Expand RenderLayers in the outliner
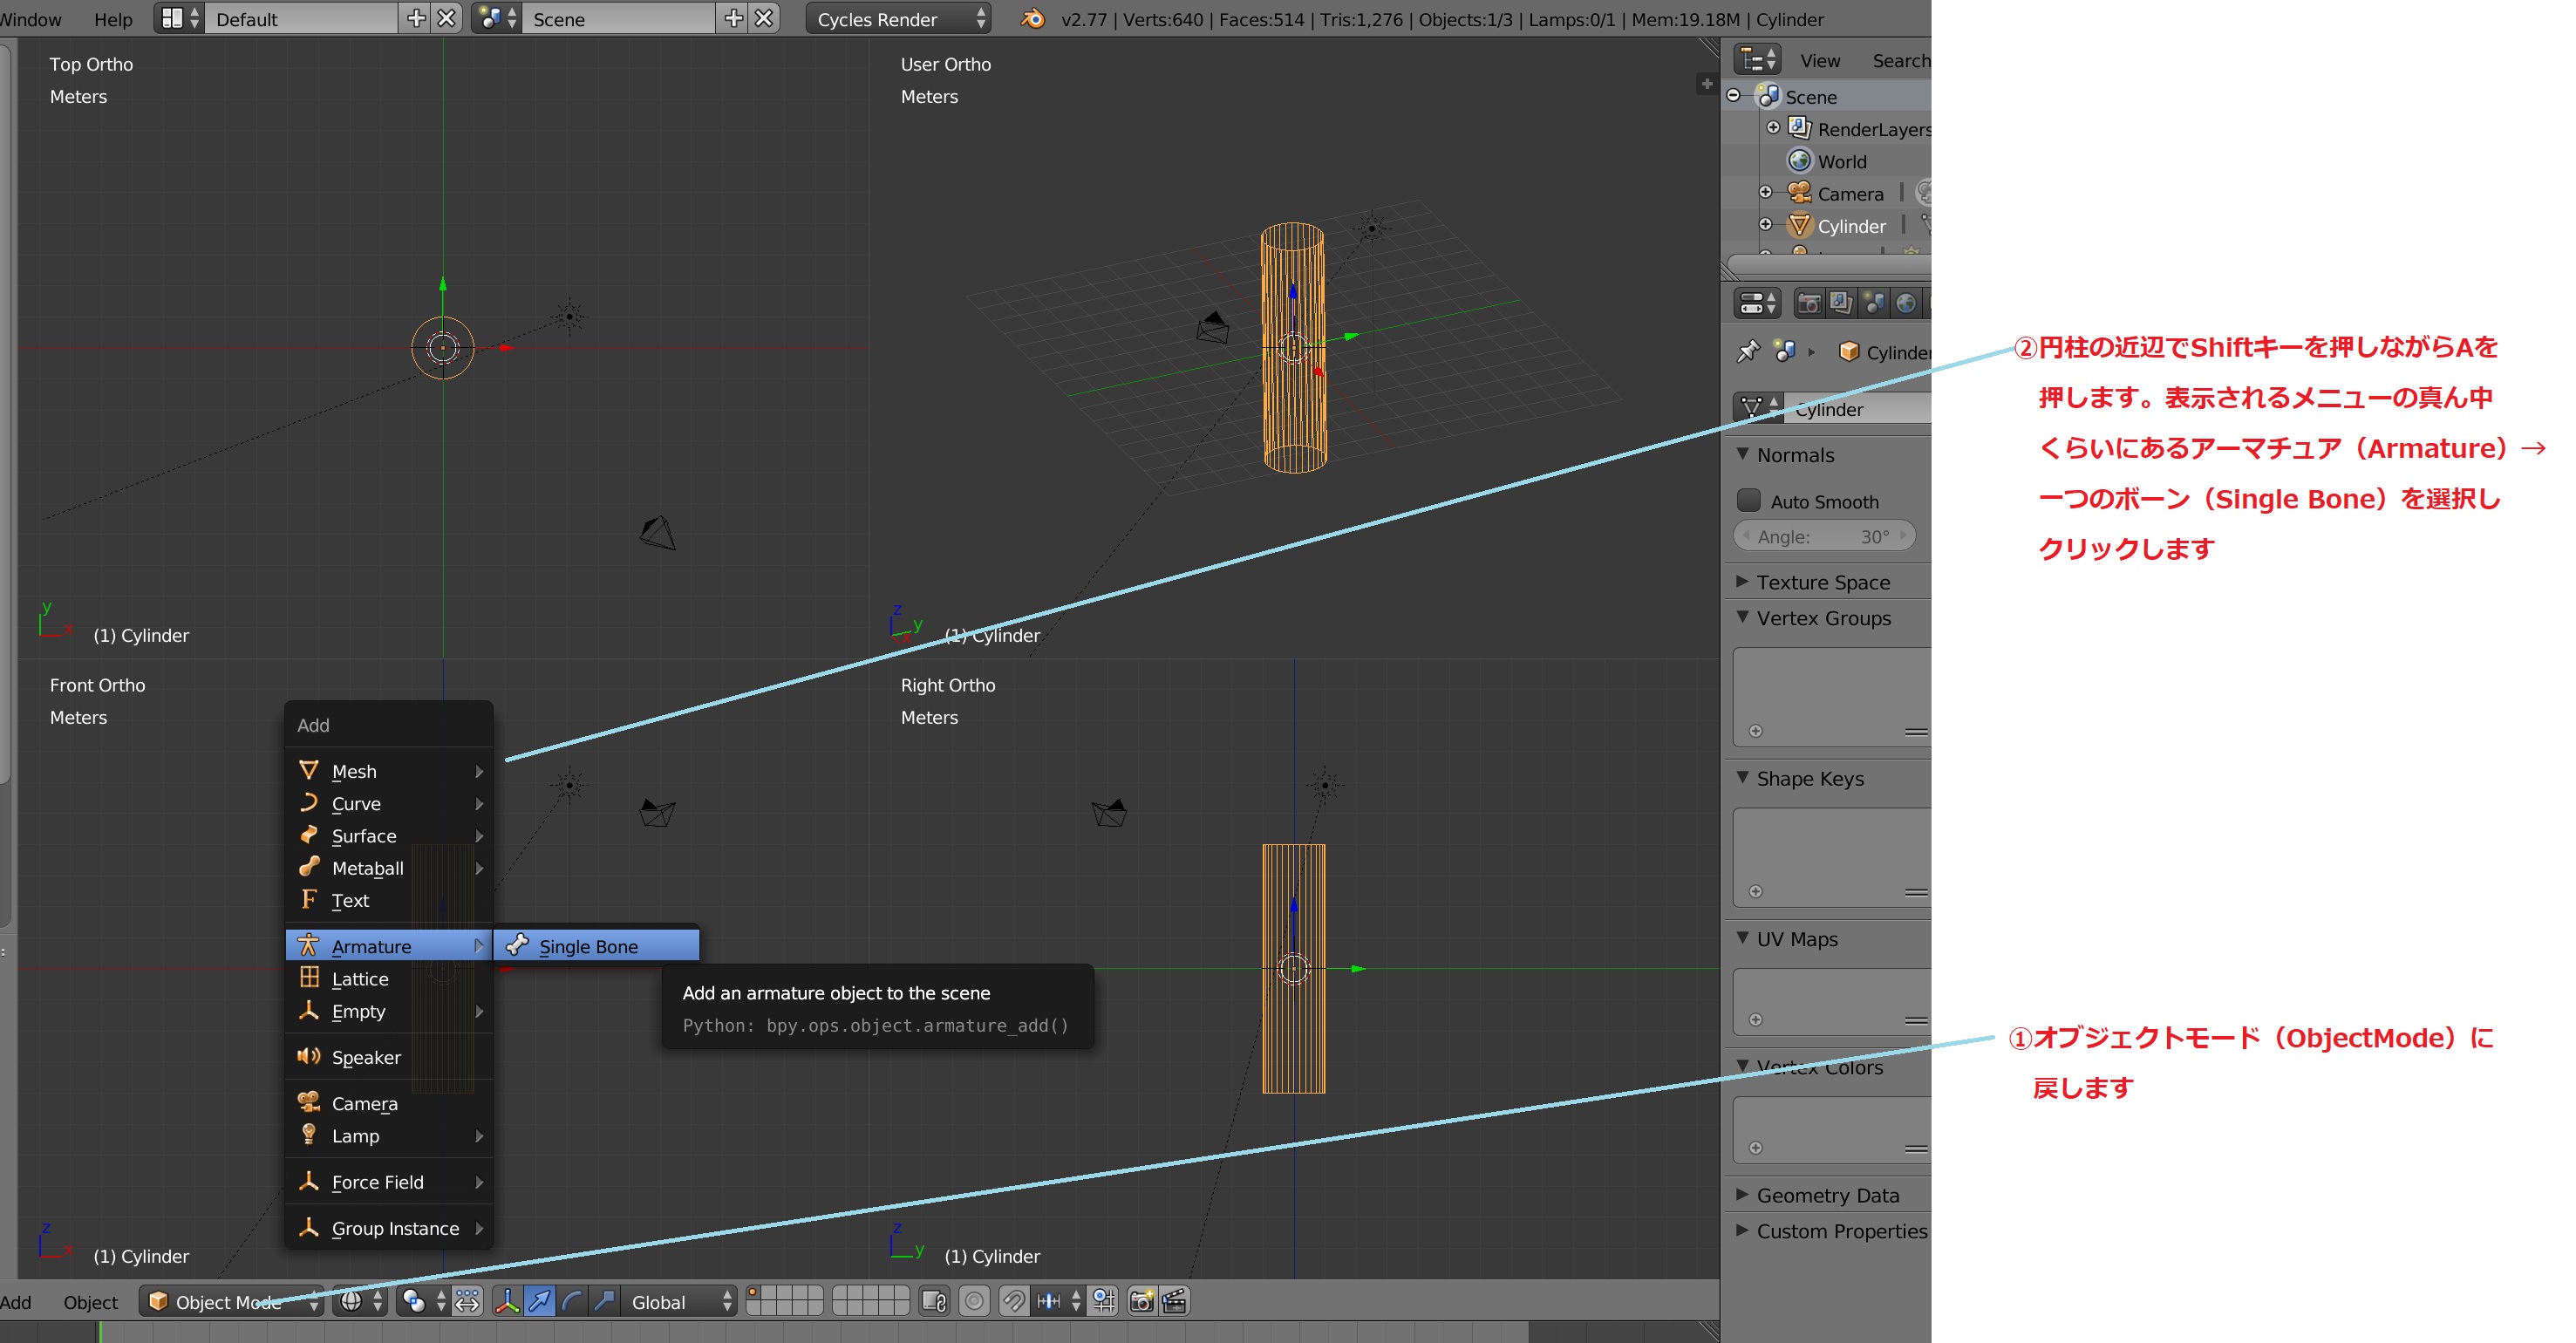2576x1343 pixels. pyautogui.click(x=1773, y=128)
